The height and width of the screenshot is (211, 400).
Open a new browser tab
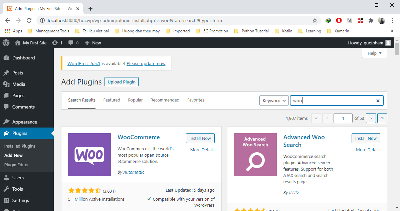tap(90, 9)
